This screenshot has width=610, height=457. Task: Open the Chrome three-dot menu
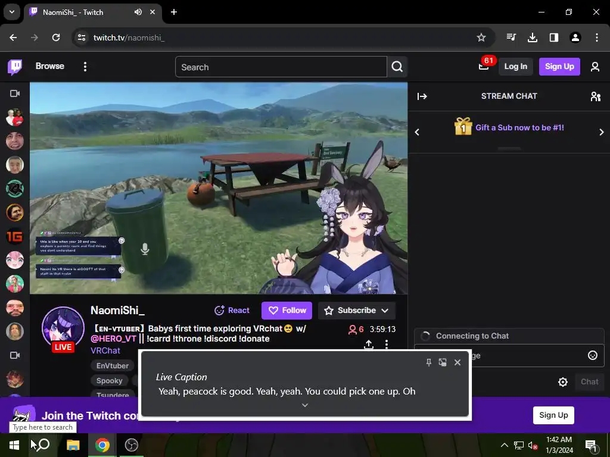tap(597, 37)
